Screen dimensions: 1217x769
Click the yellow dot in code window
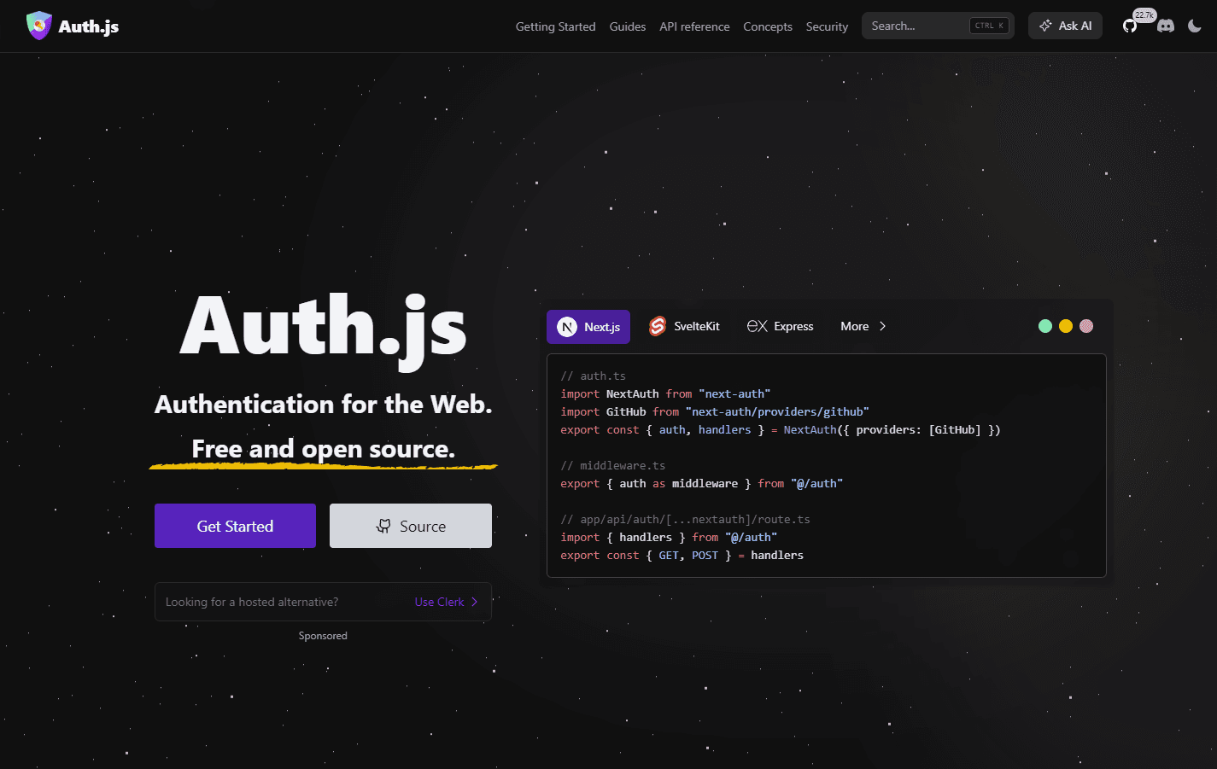(1066, 326)
